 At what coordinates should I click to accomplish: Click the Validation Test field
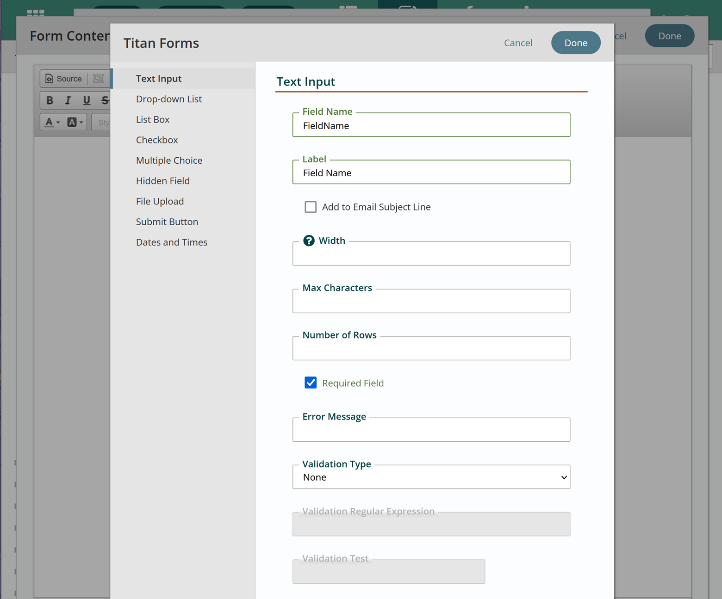(x=389, y=572)
